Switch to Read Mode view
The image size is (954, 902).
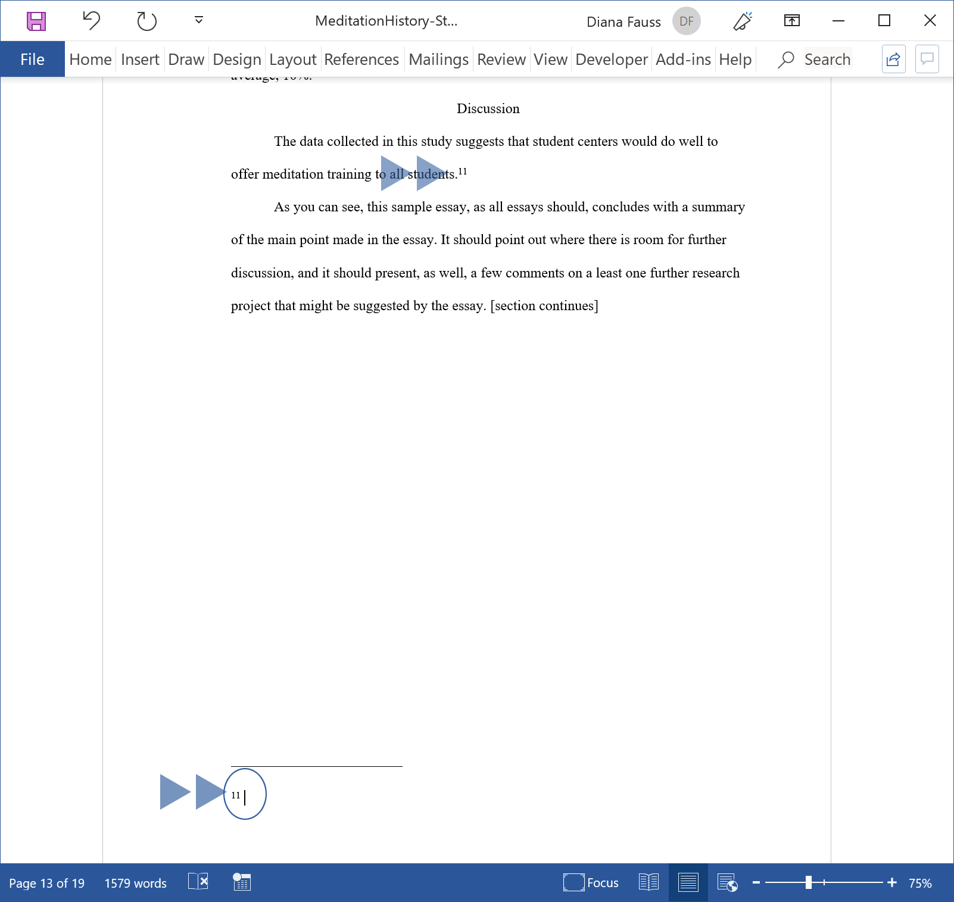(649, 882)
